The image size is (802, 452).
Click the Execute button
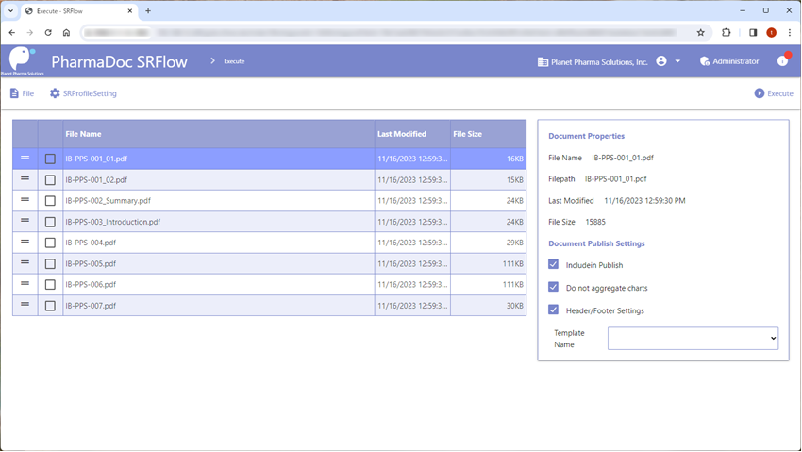click(x=774, y=93)
